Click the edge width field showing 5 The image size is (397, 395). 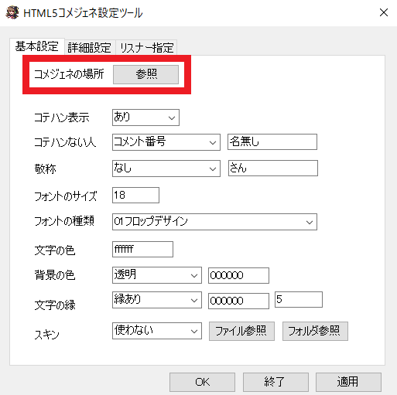coord(299,299)
